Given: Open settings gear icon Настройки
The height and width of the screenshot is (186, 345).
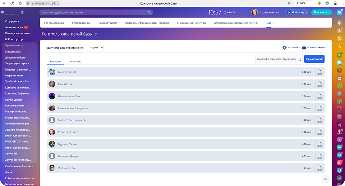Looking at the screenshot, I should 284,48.
